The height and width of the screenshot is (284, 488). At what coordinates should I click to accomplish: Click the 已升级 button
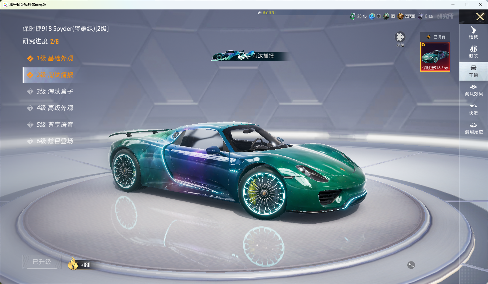[42, 262]
